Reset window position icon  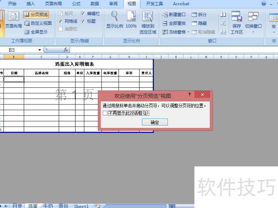[x=223, y=32]
